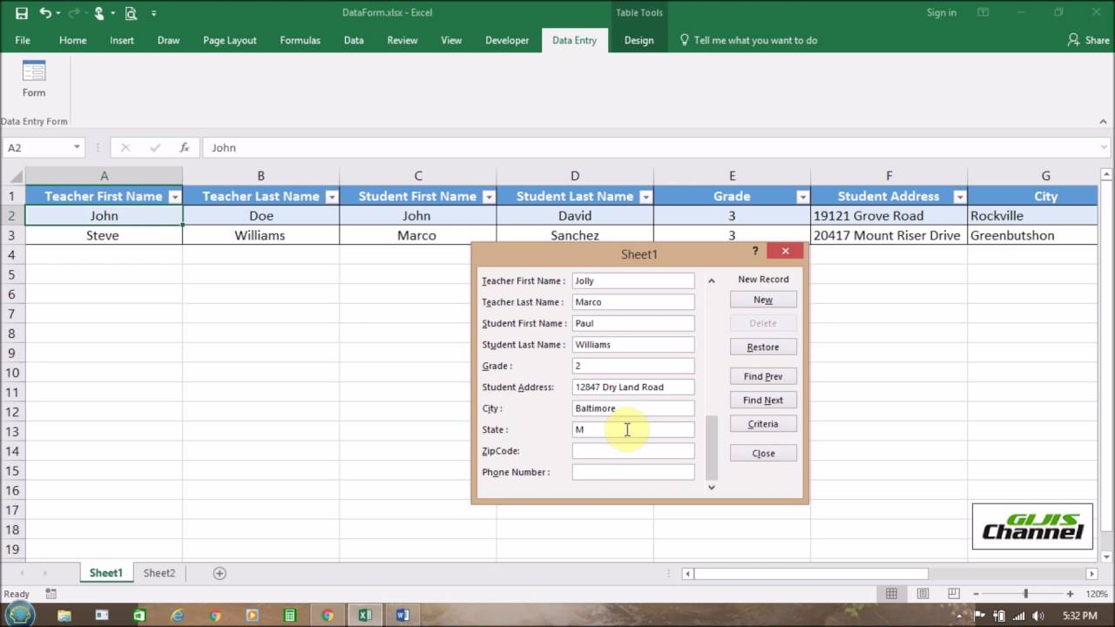The height and width of the screenshot is (627, 1115).
Task: Click the Print Preview icon
Action: 131,12
